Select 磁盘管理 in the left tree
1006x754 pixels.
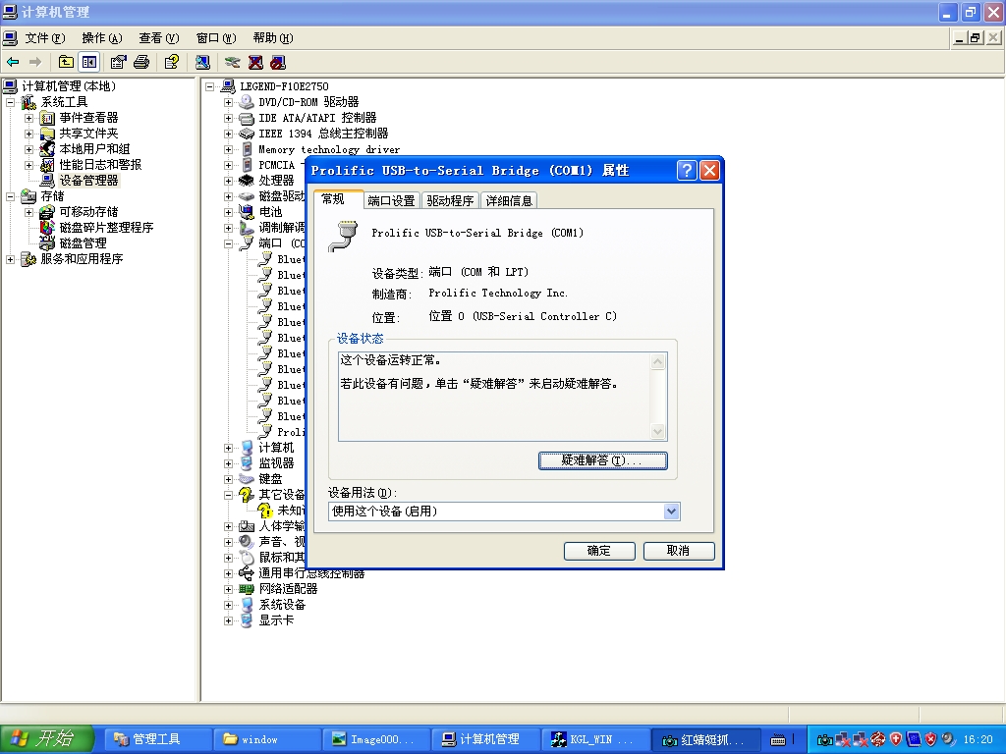coord(83,243)
